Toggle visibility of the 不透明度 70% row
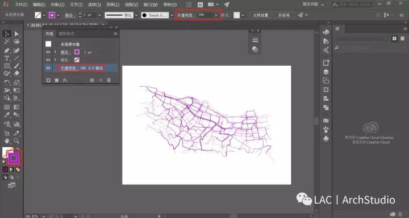 point(48,68)
